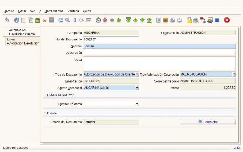Click Socio del Negocio field ABASTOS CENTER
Screen dimensions: 243x152
pos(208,81)
